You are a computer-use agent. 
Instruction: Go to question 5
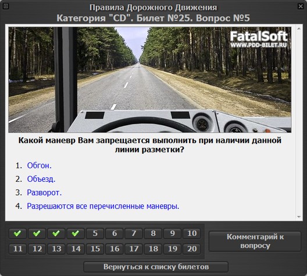tap(95, 233)
